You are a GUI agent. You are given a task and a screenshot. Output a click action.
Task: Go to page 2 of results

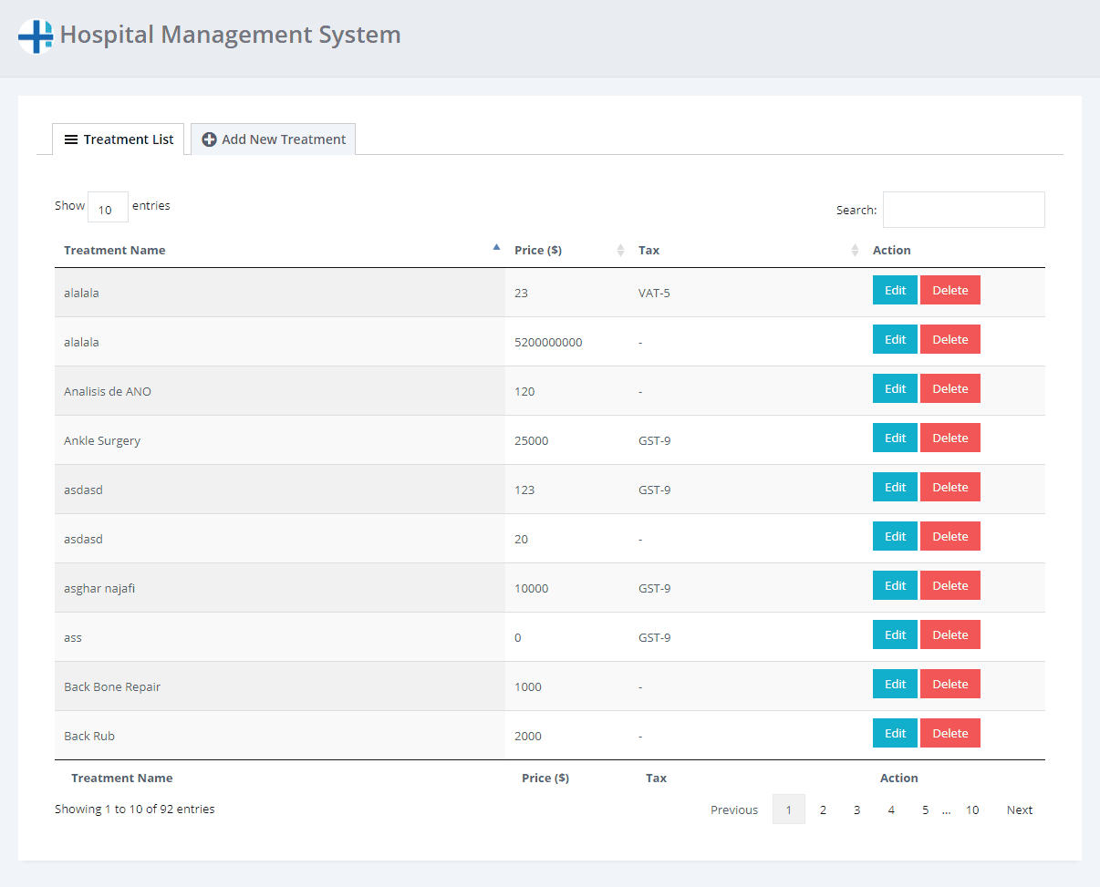(x=823, y=810)
